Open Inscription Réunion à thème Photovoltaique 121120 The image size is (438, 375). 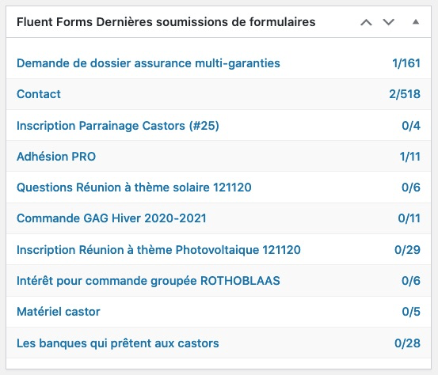point(158,250)
